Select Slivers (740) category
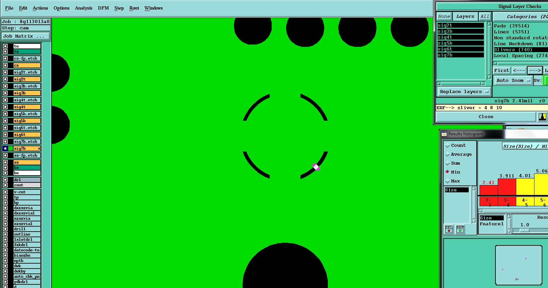 521,49
